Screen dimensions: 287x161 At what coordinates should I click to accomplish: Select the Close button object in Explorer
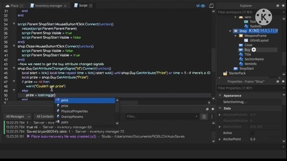click(x=248, y=45)
